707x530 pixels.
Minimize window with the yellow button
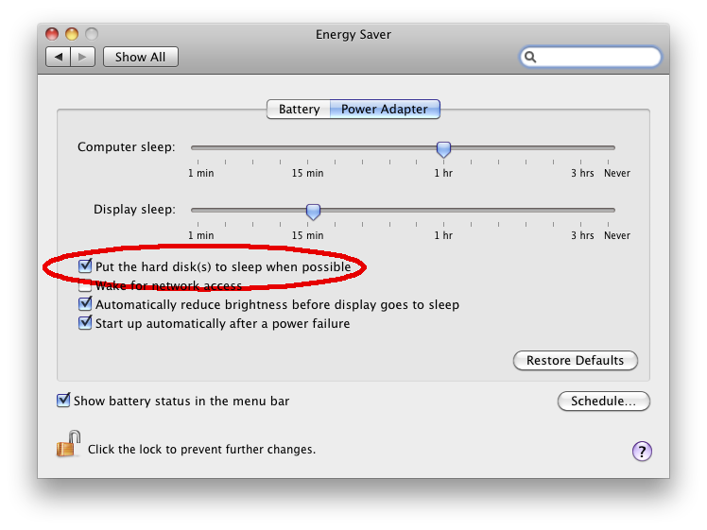tap(72, 34)
